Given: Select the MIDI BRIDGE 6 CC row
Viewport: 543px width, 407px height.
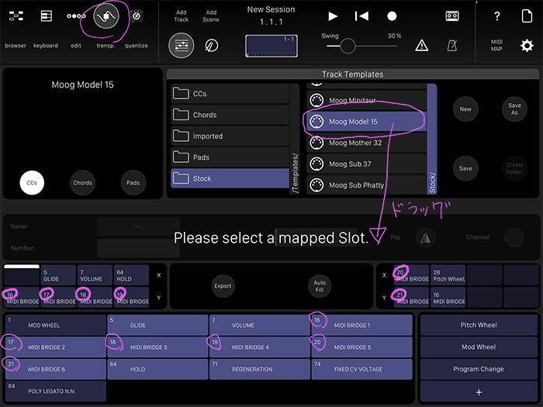Looking at the screenshot, I should pyautogui.click(x=55, y=369).
